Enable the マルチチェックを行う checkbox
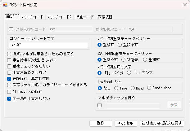The image size is (190, 131). 99,105
